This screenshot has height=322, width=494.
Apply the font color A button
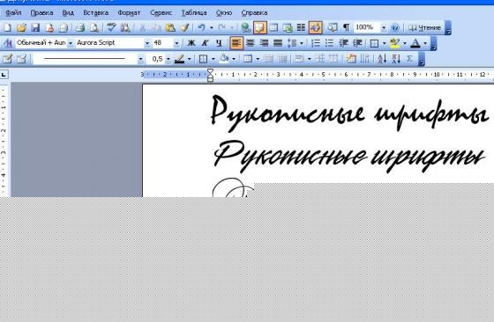point(415,43)
